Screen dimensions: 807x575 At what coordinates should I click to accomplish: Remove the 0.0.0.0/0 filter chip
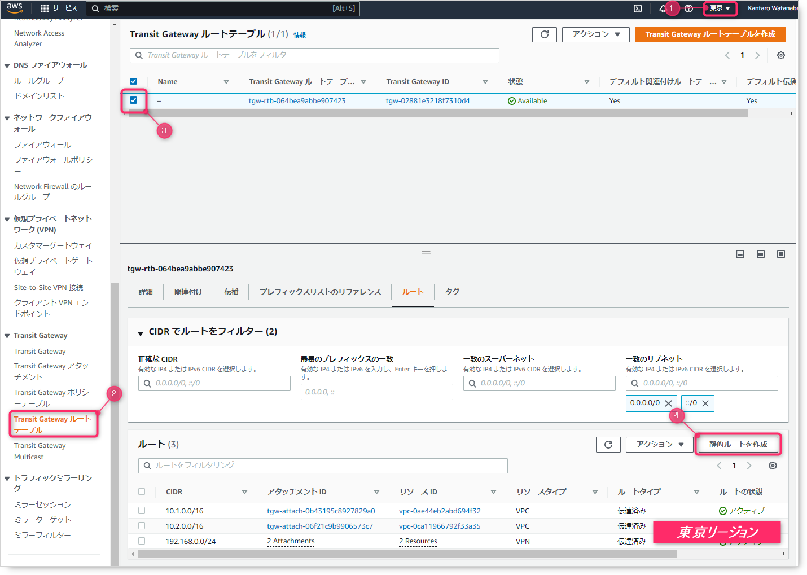[668, 403]
